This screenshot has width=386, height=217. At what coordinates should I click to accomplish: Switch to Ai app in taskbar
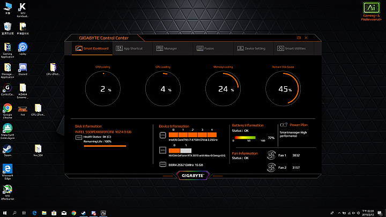[103, 213]
